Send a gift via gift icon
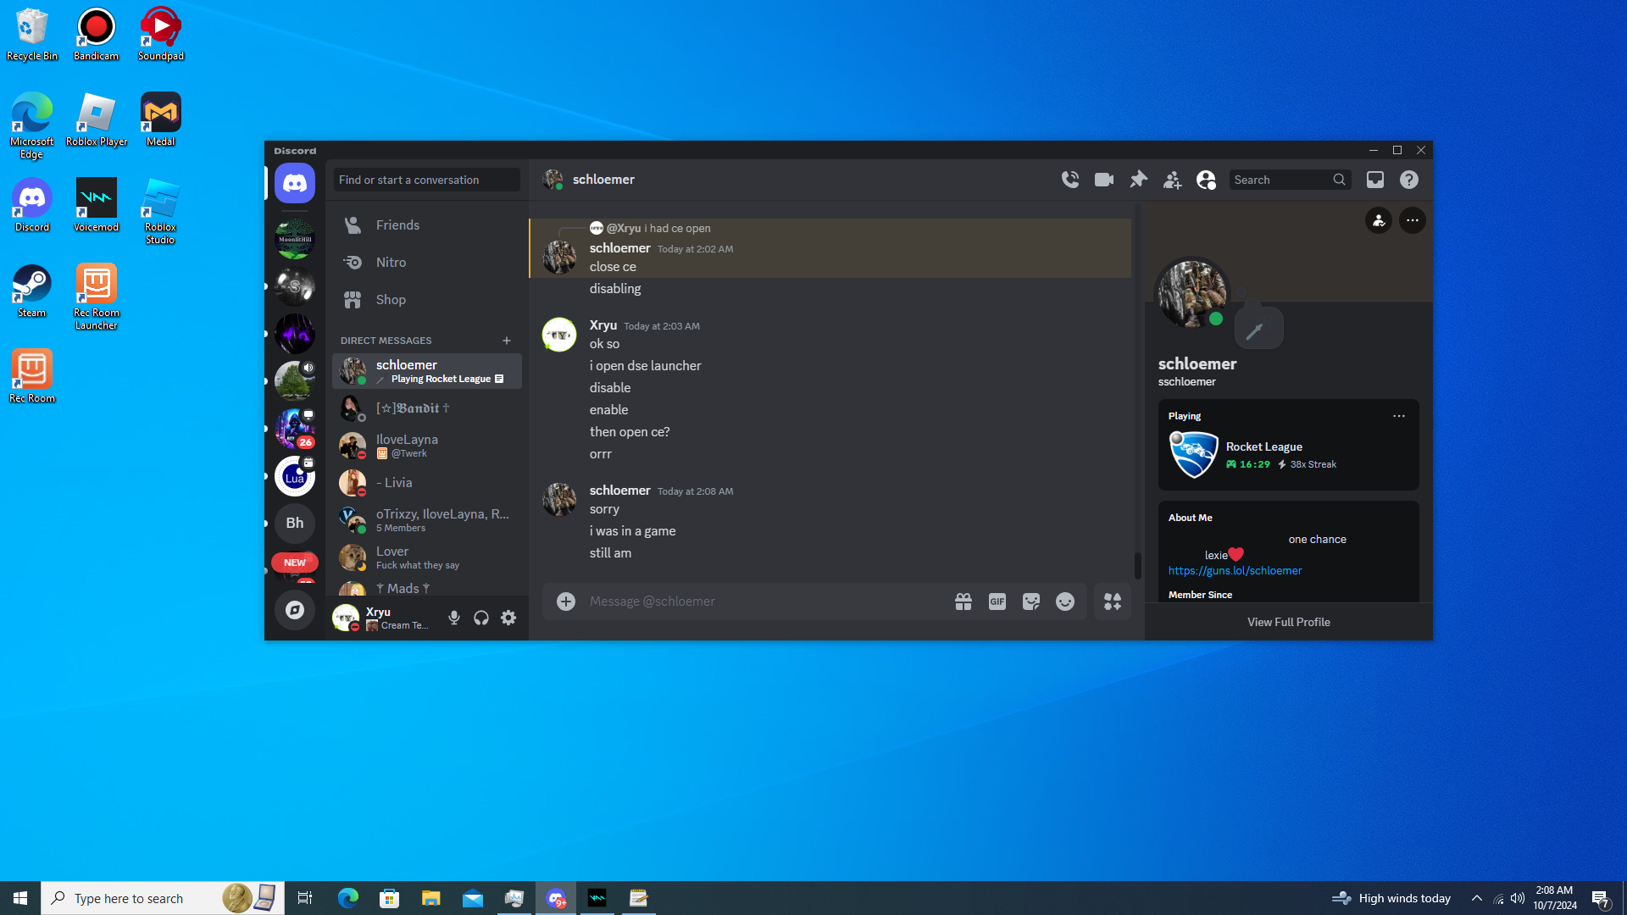 click(x=963, y=602)
